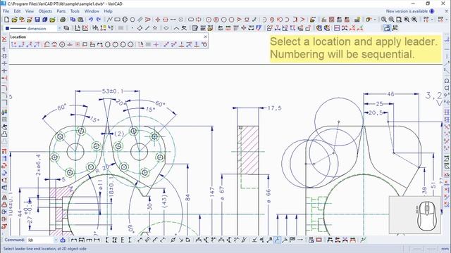This screenshot has width=451, height=253.
Task: Open the View menu
Action: pos(30,11)
